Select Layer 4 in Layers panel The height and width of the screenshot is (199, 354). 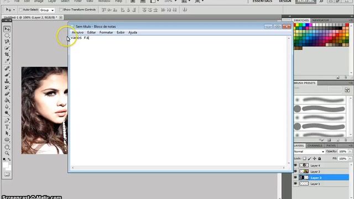(321, 165)
